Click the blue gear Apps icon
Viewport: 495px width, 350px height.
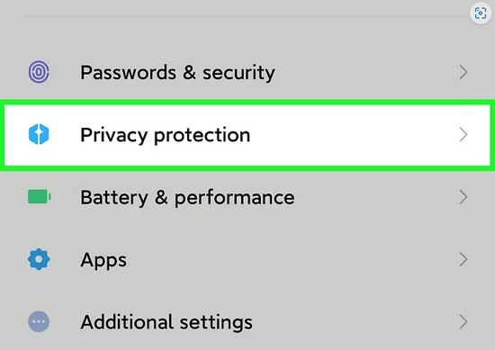[39, 259]
